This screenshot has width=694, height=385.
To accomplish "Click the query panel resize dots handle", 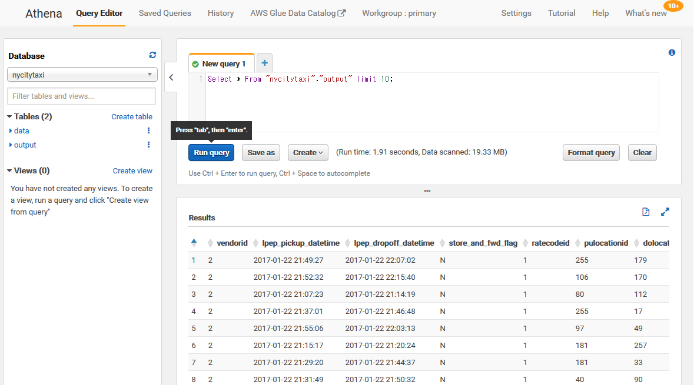I will (x=427, y=191).
